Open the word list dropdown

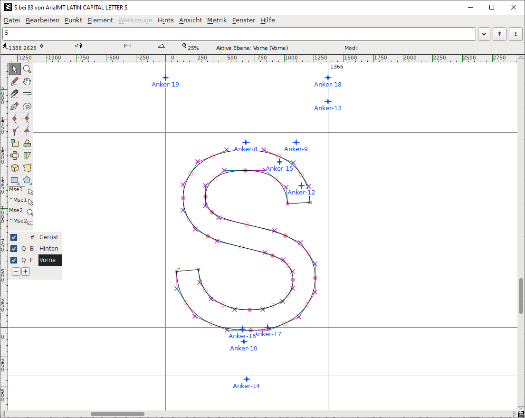coord(484,34)
